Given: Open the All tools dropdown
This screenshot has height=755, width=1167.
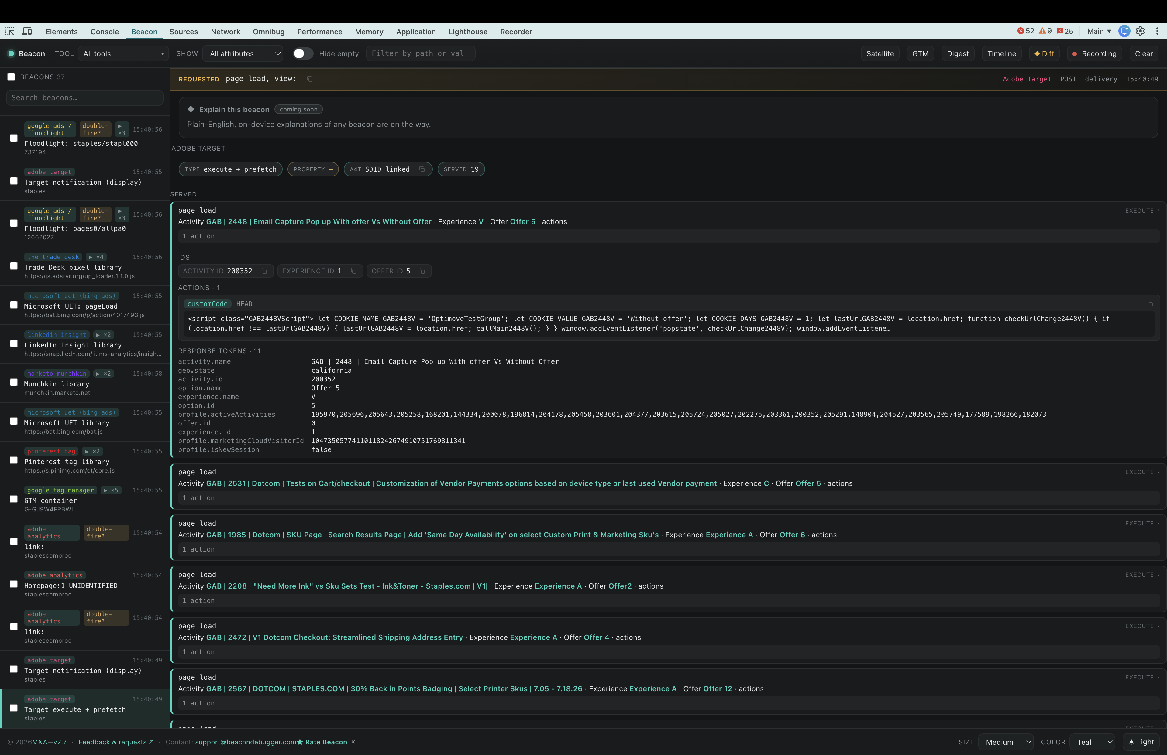Looking at the screenshot, I should (123, 53).
